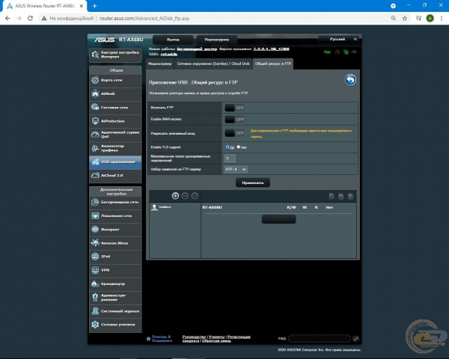Switch to Samba / Cloud Disk tab
This screenshot has height=359, width=449.
[x=213, y=64]
